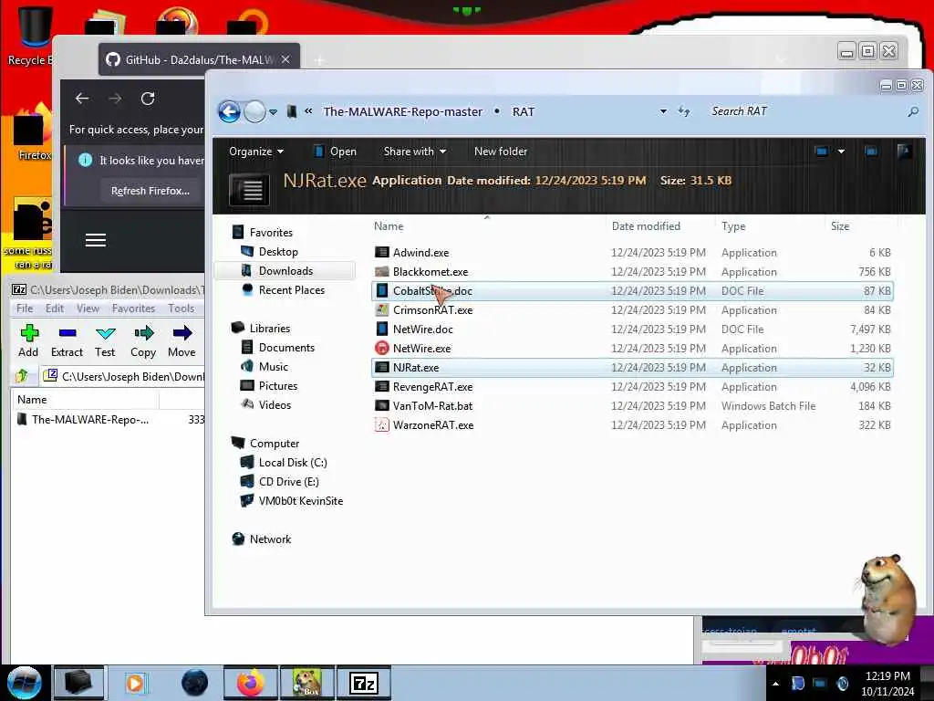Open Pictures library
Viewport: 934px width, 701px height.
click(x=277, y=386)
